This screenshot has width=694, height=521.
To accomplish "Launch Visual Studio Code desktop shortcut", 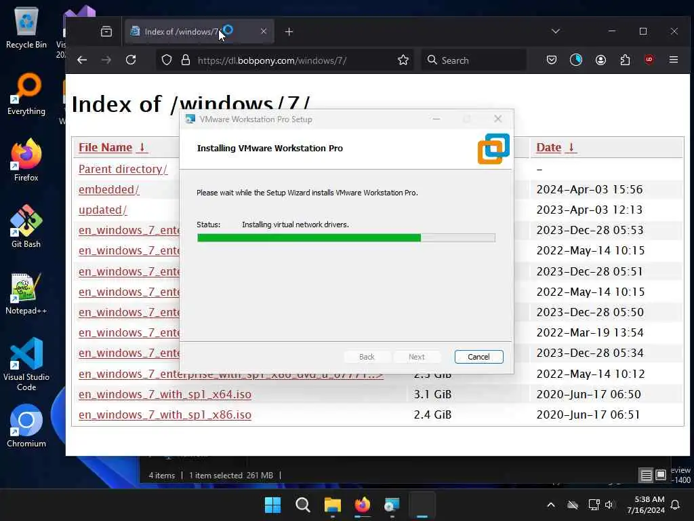I will [x=26, y=364].
